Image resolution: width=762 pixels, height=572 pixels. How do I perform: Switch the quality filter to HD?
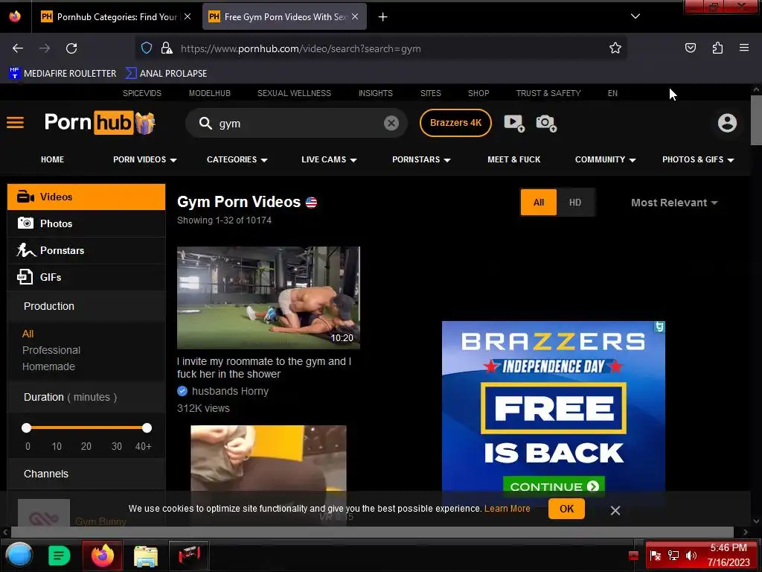[575, 203]
